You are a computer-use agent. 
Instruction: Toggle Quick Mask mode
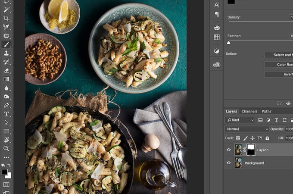point(6,185)
